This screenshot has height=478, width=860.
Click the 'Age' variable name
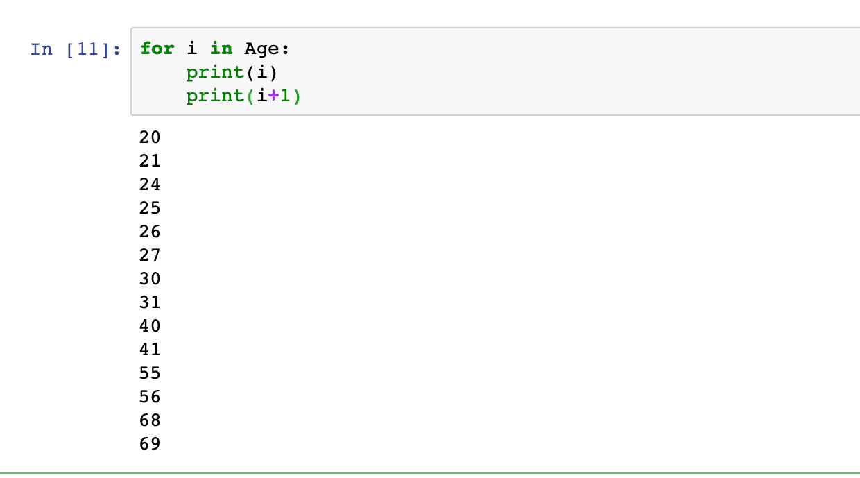click(261, 49)
